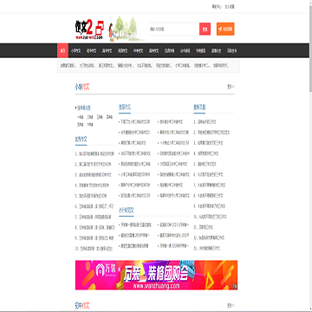Viewport: 312px width, 312px height.
Task: Open the 初中作文 item in navigation bar
Action: (91, 50)
